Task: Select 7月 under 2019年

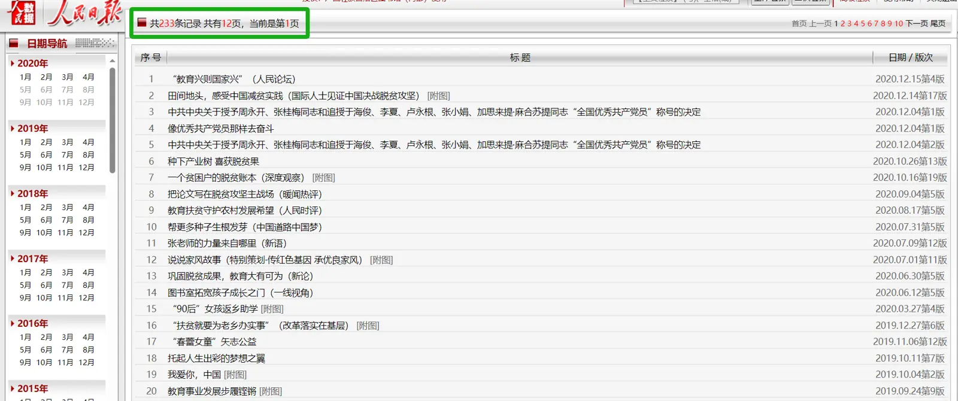Action: tap(67, 155)
